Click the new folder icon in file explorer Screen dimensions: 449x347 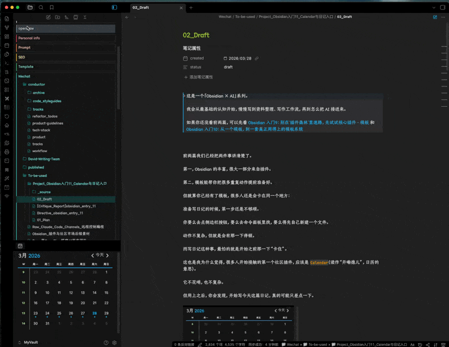pos(57,17)
